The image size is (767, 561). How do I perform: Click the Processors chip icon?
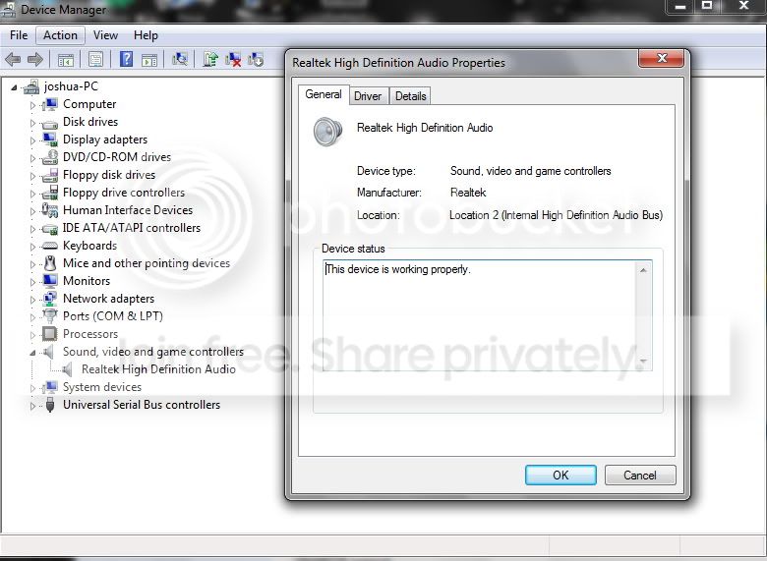point(50,334)
